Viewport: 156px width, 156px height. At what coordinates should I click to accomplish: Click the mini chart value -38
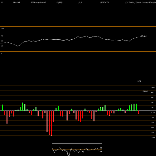(100, 152)
